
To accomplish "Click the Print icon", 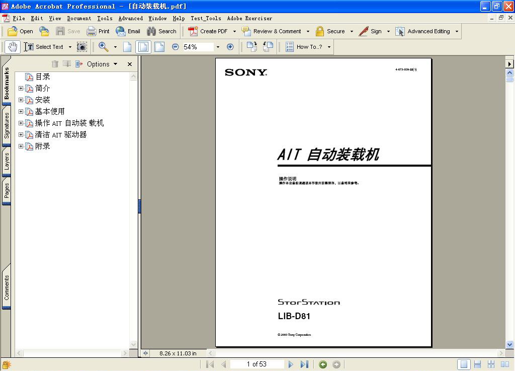I will coord(91,31).
